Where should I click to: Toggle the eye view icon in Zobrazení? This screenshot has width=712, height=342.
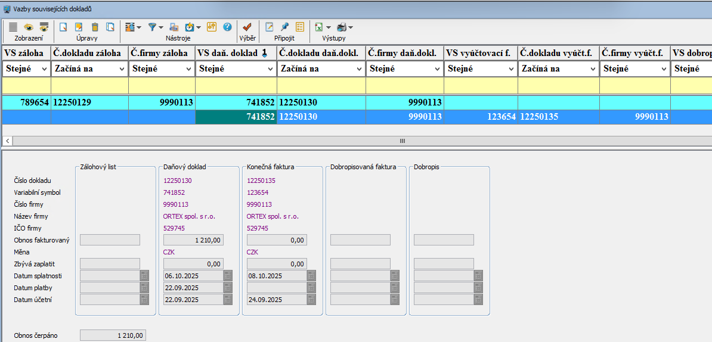coord(28,27)
